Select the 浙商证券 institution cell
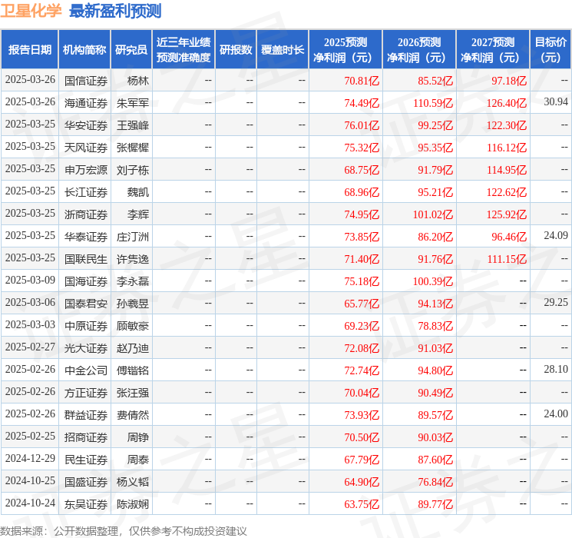 click(x=86, y=214)
